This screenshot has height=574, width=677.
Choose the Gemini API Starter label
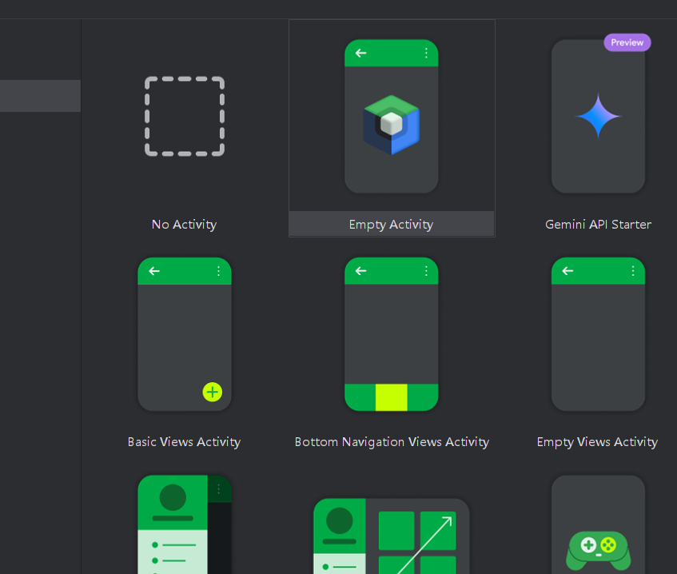[x=598, y=225]
